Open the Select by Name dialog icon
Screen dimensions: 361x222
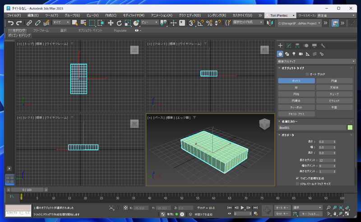[x=83, y=23]
